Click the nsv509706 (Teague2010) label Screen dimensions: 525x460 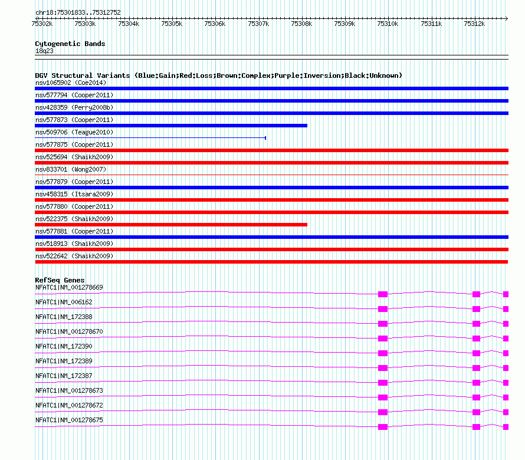pyautogui.click(x=74, y=132)
